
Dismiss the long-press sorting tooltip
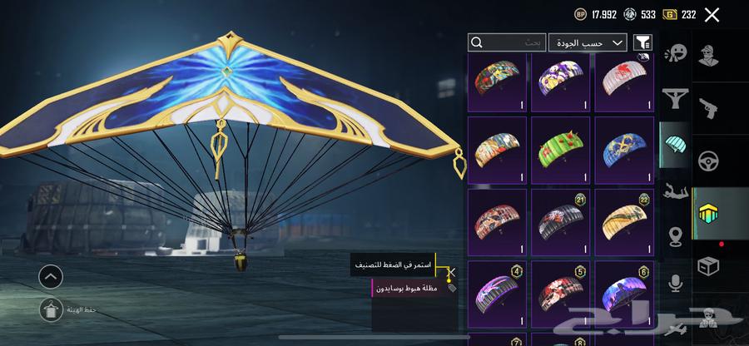point(452,272)
